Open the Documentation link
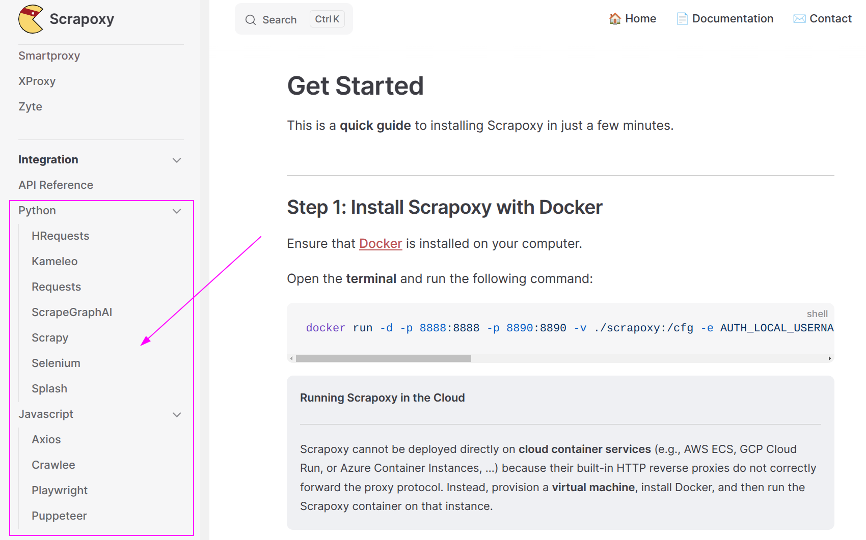866x540 pixels. click(724, 19)
